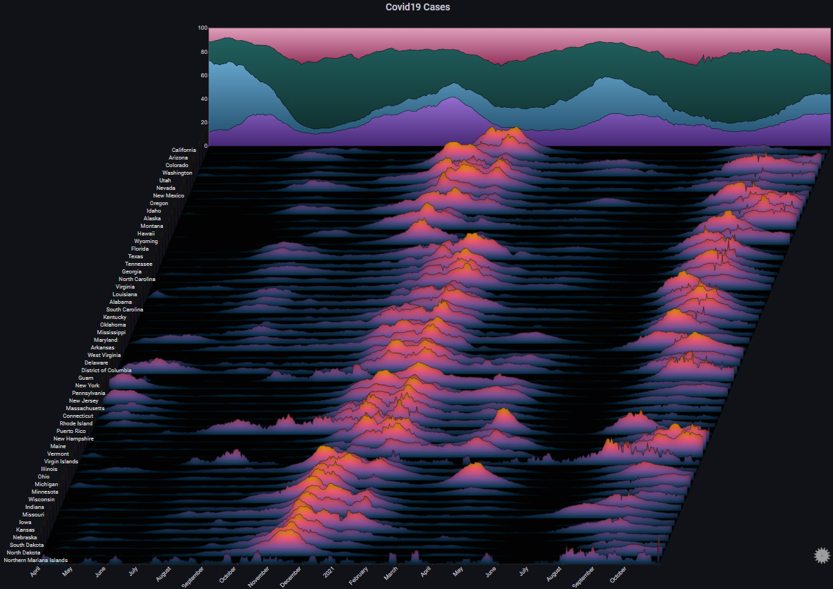
Task: Select the Virgin Islands row label
Action: (x=61, y=461)
